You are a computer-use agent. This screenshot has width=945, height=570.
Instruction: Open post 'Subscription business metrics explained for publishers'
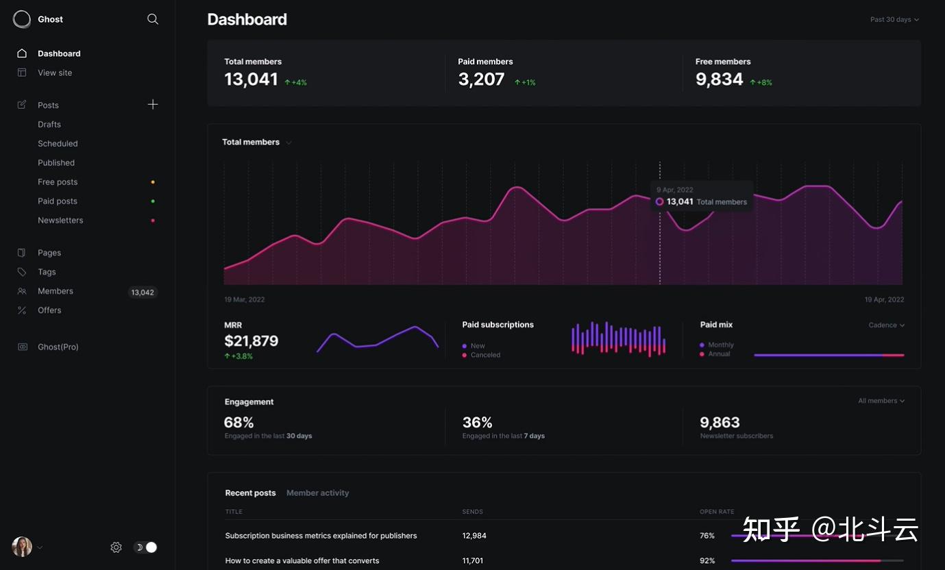[321, 536]
